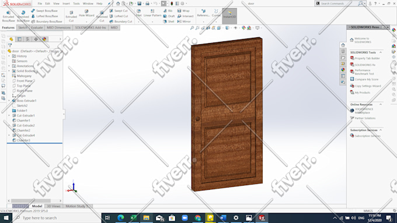Switch to DisplayManager tab icon
Image resolution: width=397 pixels, height=223 pixels.
(x=44, y=39)
